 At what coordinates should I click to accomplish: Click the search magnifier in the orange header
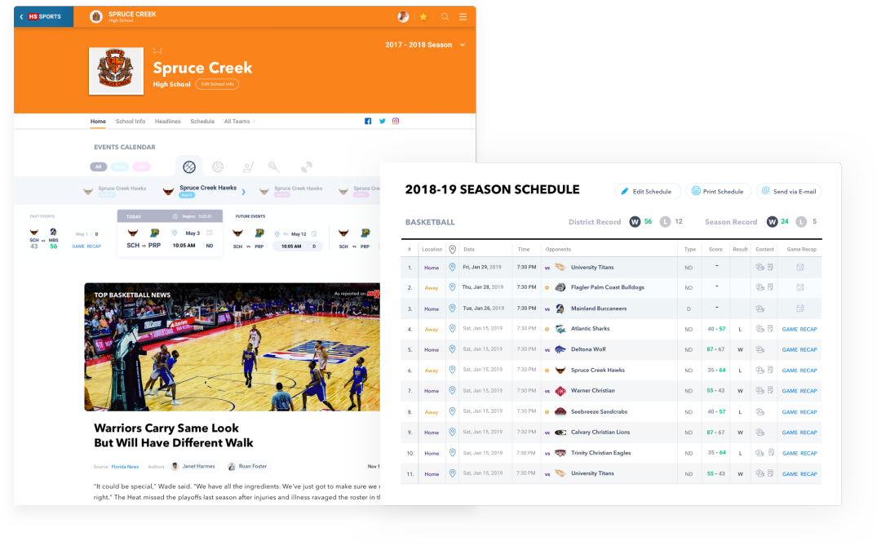point(445,16)
